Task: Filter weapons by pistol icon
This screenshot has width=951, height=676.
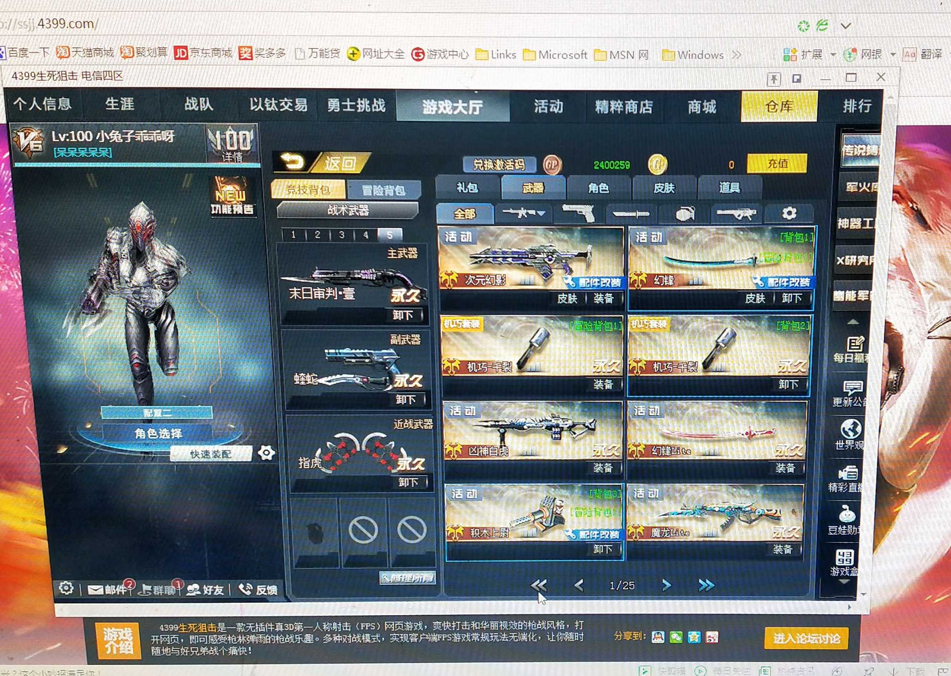Action: click(578, 214)
